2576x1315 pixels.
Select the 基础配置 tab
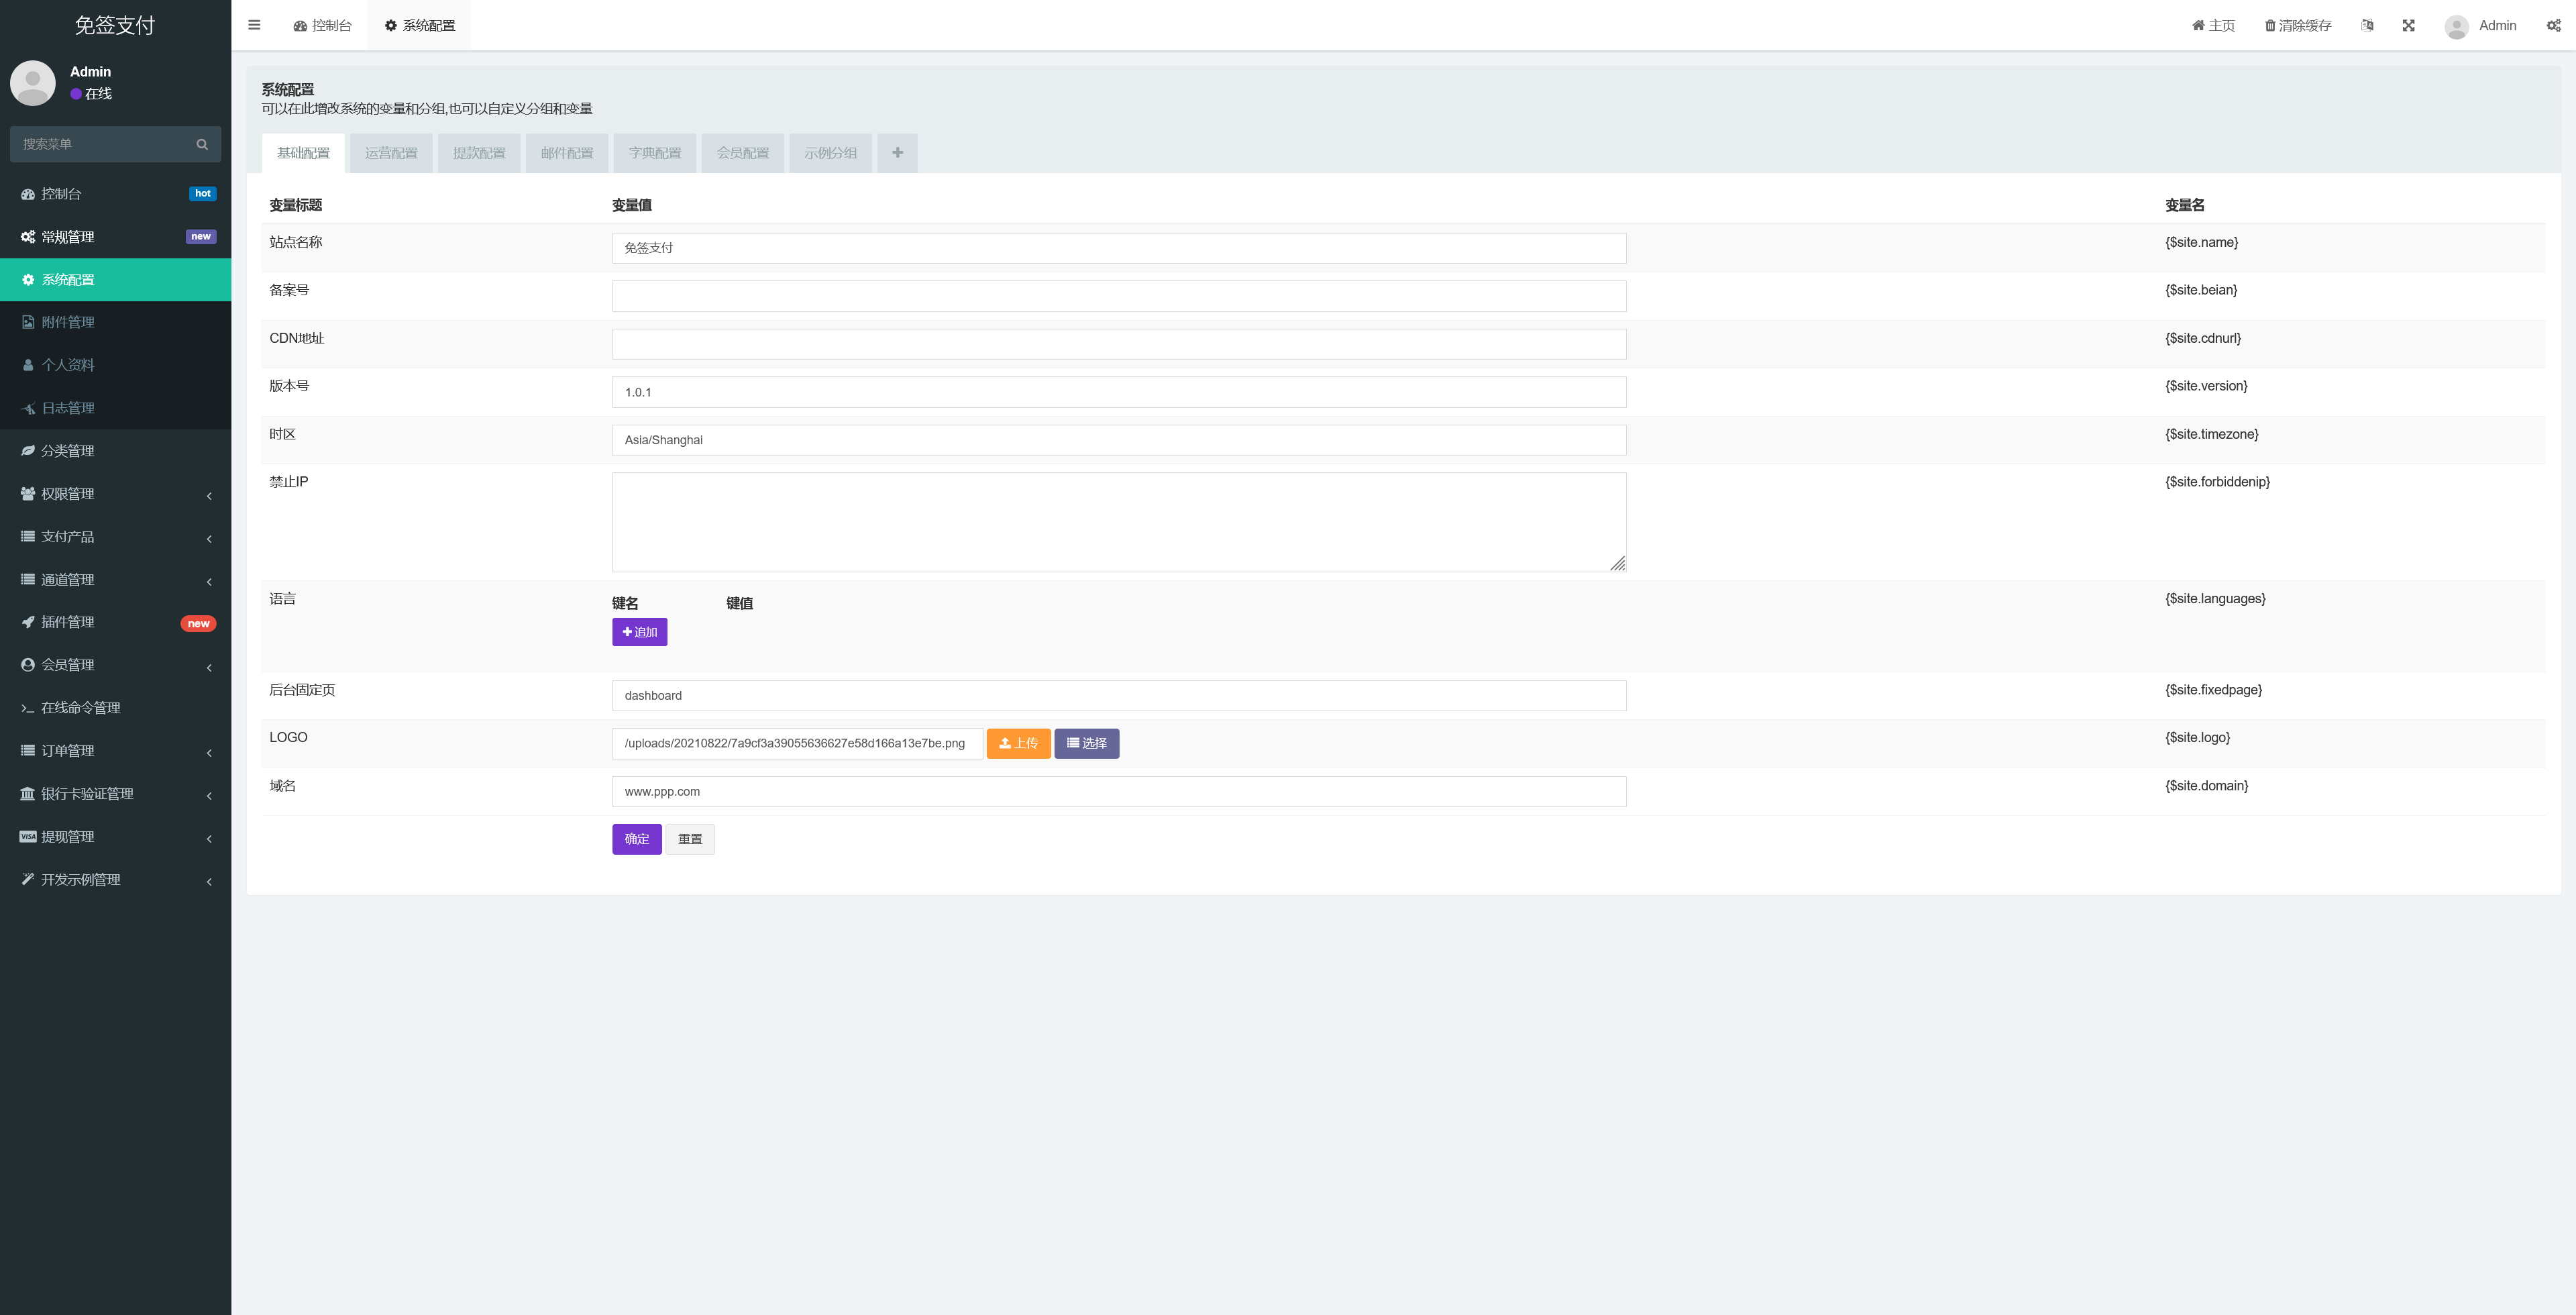[x=303, y=153]
